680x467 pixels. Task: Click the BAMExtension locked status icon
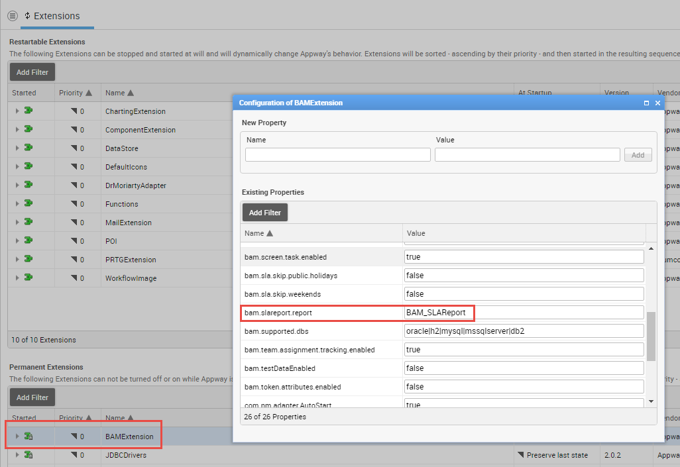(x=28, y=437)
